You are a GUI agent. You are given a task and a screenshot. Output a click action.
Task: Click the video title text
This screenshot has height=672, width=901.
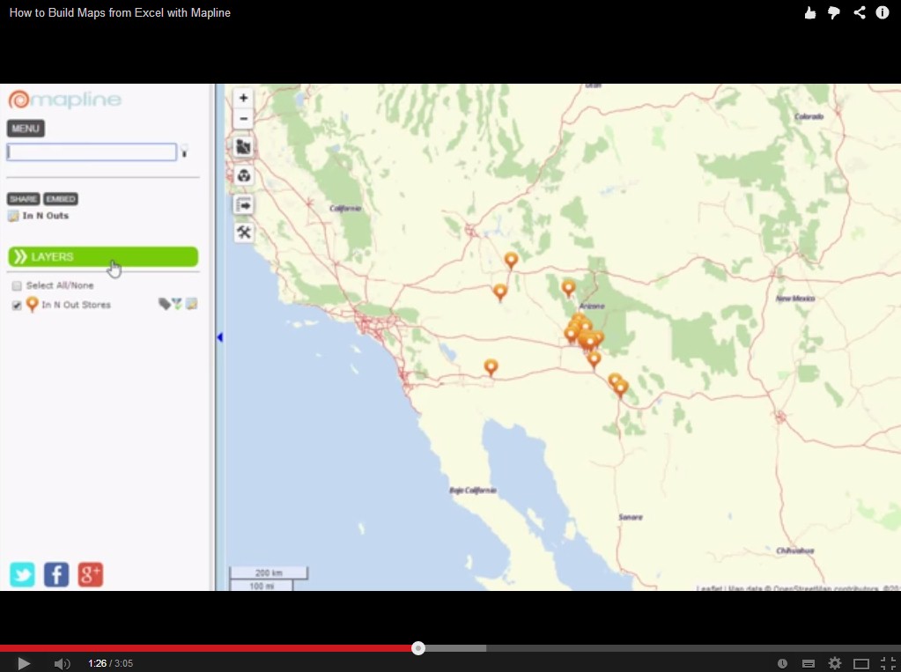pos(120,12)
